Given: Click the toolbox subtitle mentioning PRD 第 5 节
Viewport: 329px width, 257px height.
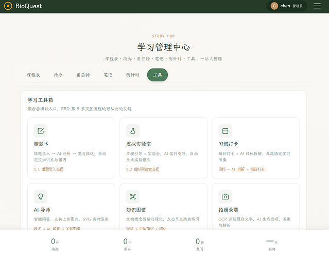Looking at the screenshot, I should pyautogui.click(x=79, y=109).
